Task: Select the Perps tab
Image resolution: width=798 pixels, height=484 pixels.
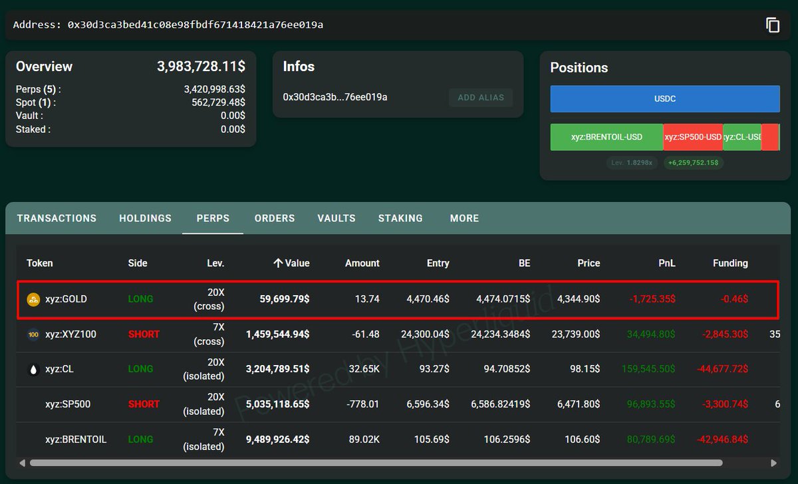Action: (x=213, y=218)
